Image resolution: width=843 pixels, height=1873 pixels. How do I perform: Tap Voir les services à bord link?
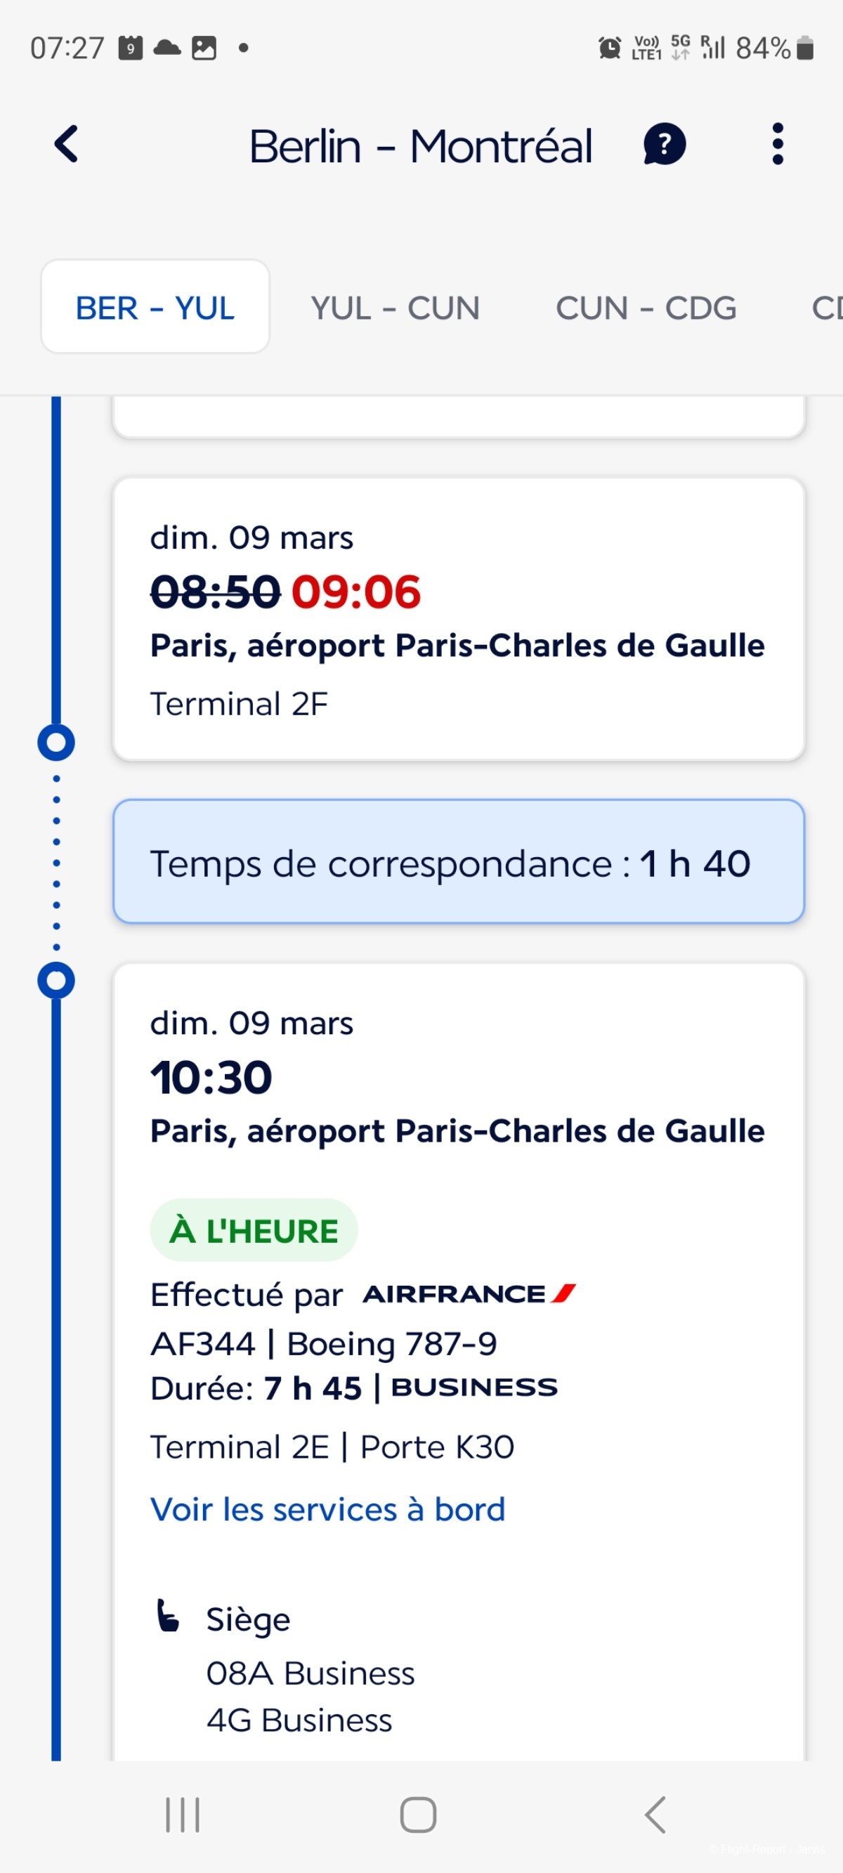(327, 1508)
